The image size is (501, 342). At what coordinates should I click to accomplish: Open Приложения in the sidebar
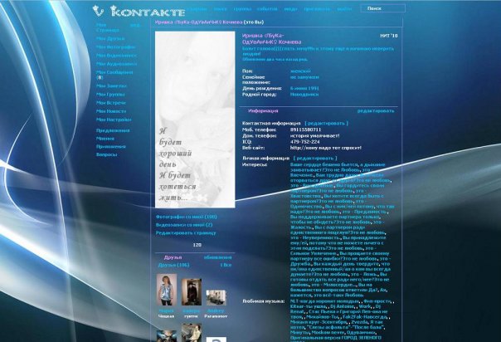pyautogui.click(x=111, y=147)
